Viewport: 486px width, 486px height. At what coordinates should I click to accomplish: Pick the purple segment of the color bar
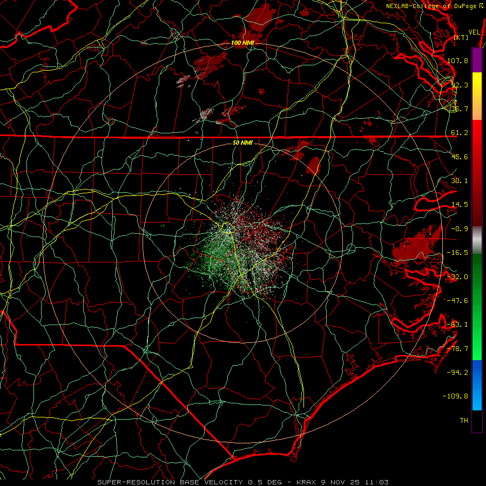(x=477, y=60)
